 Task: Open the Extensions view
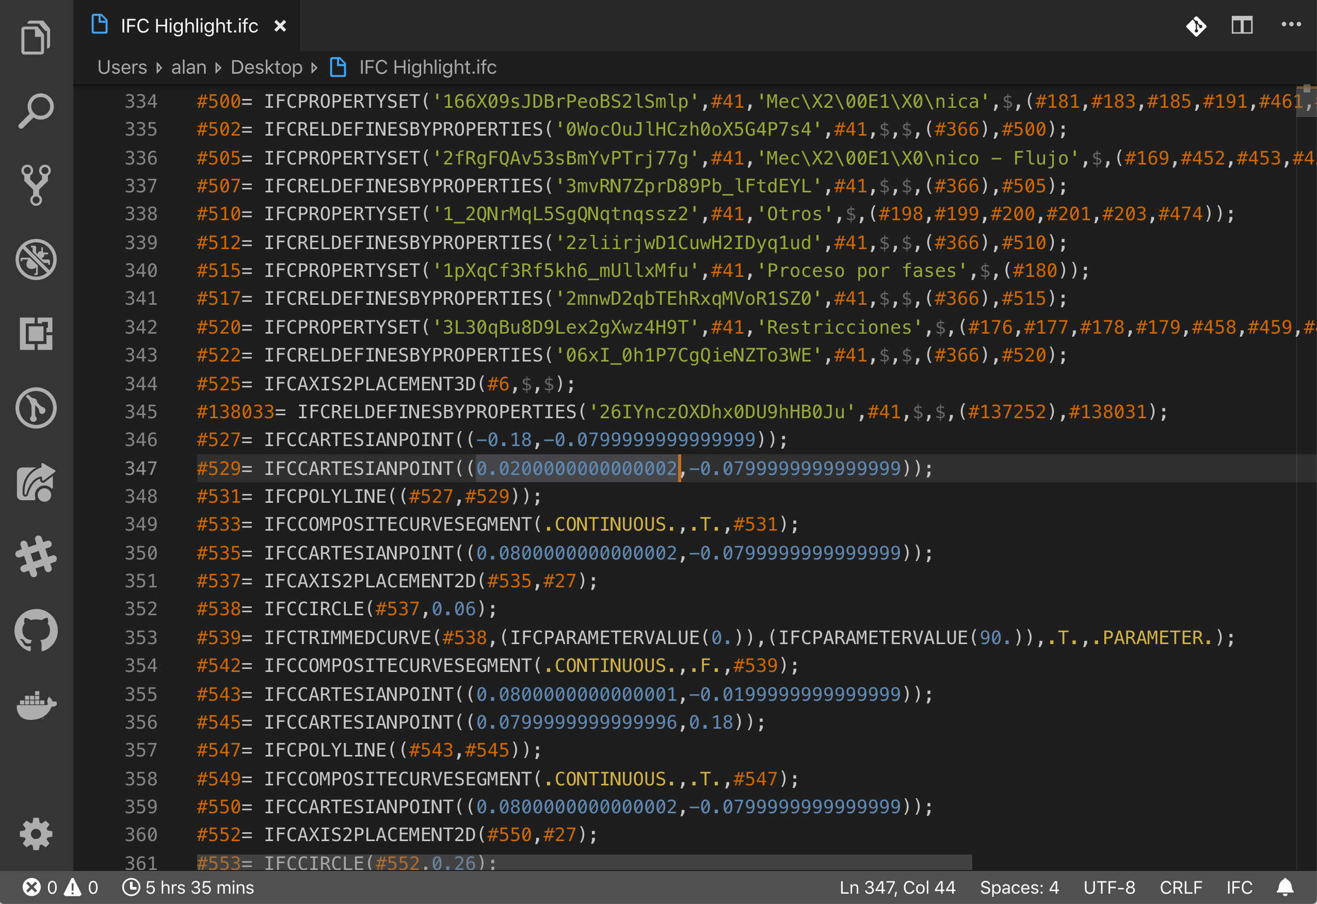[x=36, y=334]
